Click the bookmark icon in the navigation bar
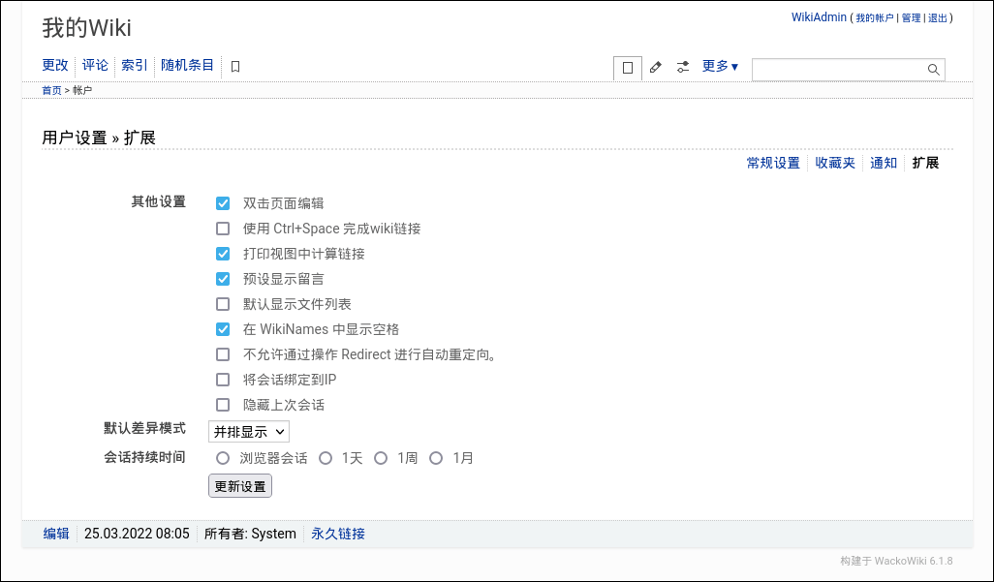This screenshot has width=994, height=582. (x=234, y=66)
